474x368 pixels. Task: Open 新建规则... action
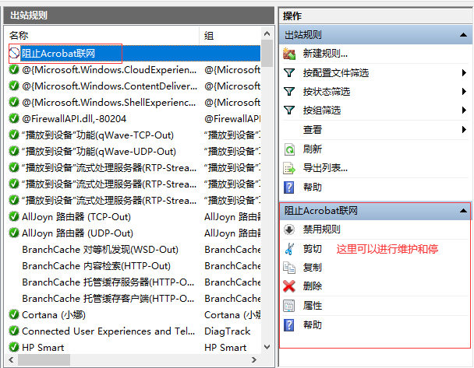tap(325, 54)
